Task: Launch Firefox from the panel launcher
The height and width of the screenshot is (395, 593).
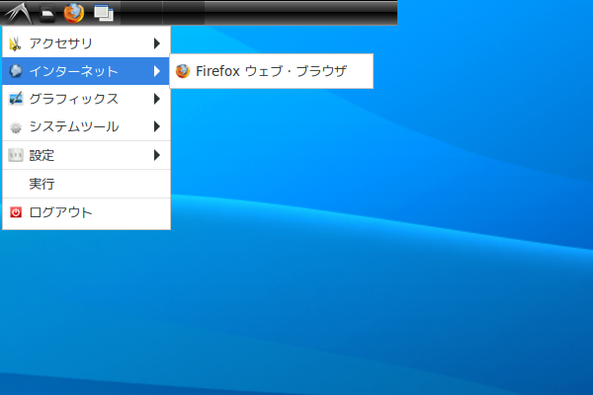Action: pos(74,13)
